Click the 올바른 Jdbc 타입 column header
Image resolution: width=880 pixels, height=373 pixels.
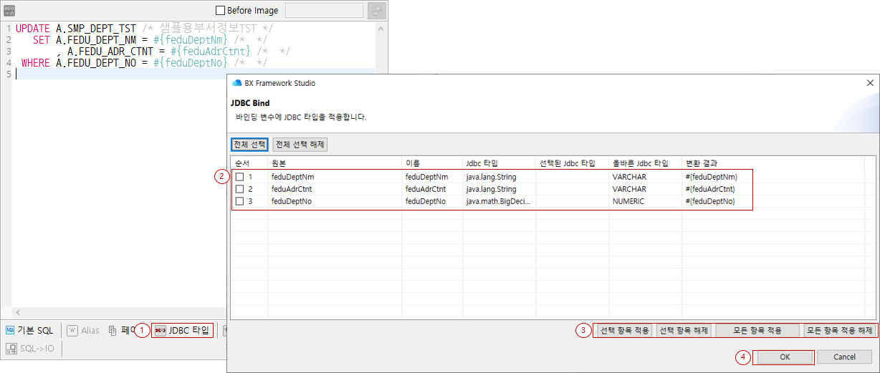(645, 163)
